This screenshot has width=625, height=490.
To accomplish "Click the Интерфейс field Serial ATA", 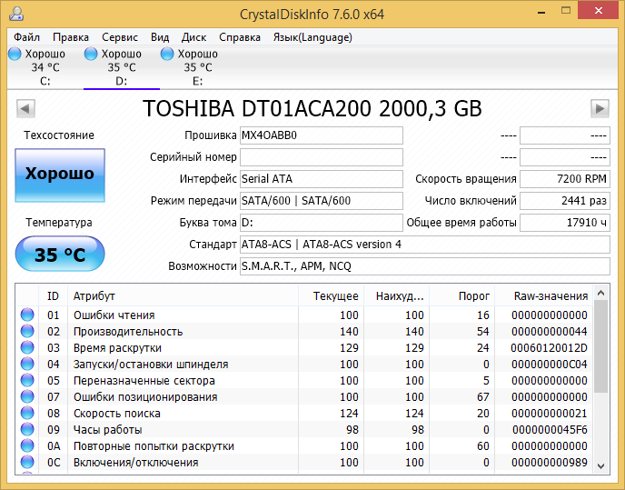I will (x=322, y=179).
